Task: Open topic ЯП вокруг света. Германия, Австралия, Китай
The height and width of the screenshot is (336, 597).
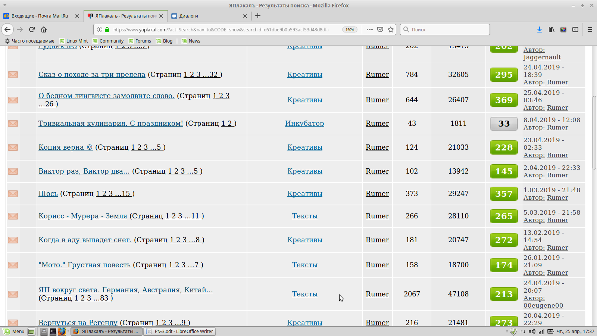Action: point(126,290)
